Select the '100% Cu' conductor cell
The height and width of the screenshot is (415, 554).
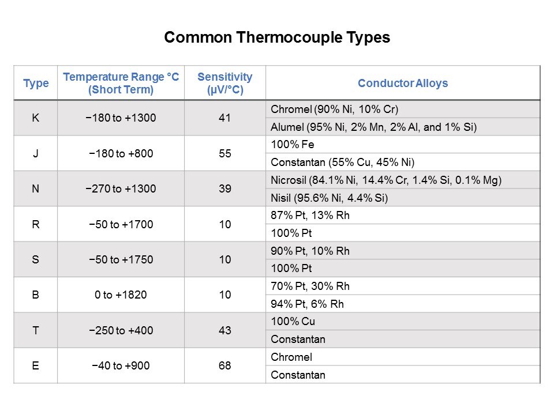pos(403,322)
